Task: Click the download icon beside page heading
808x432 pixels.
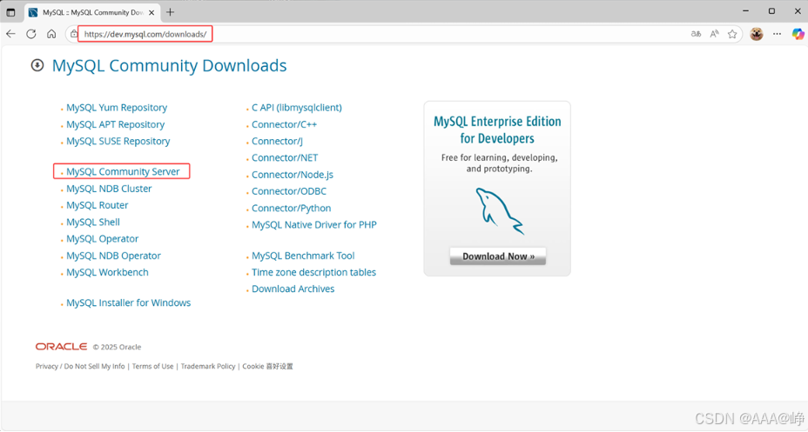Action: point(37,65)
